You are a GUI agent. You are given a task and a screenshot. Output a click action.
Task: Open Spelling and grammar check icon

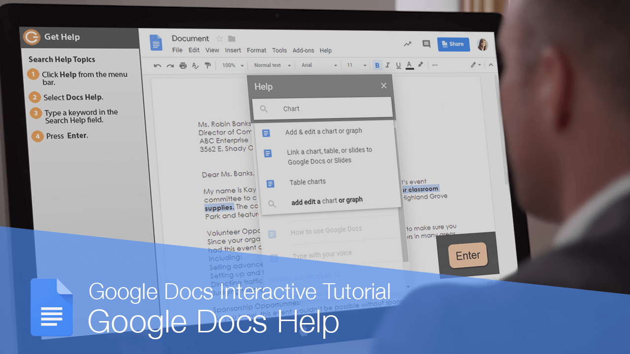coord(195,65)
